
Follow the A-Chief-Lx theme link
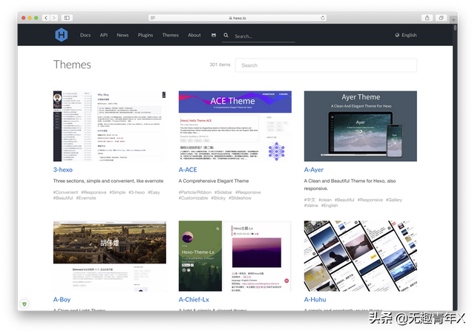(194, 299)
